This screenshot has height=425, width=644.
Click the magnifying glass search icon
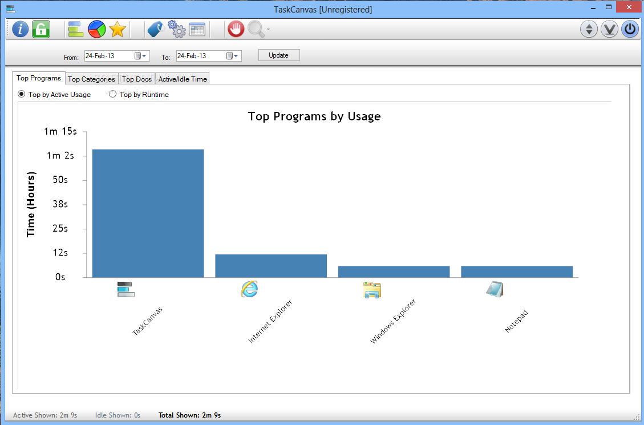[256, 29]
